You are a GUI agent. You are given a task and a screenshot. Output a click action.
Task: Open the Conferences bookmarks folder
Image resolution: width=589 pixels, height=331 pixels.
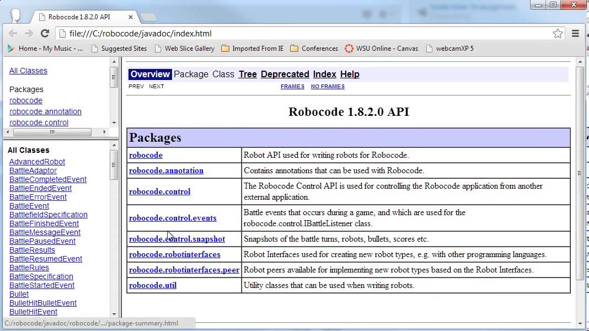314,49
